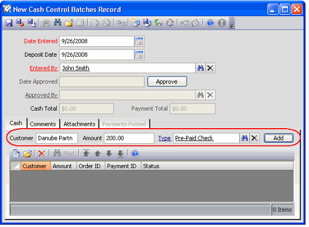Click red X delete icon in grid toolbar
The width and height of the screenshot is (309, 227).
(42, 153)
